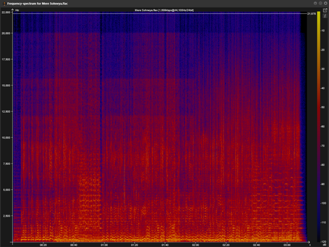Minimize the Frequency-spectrum window
Image resolution: width=329 pixels, height=247 pixels.
coord(315,3)
